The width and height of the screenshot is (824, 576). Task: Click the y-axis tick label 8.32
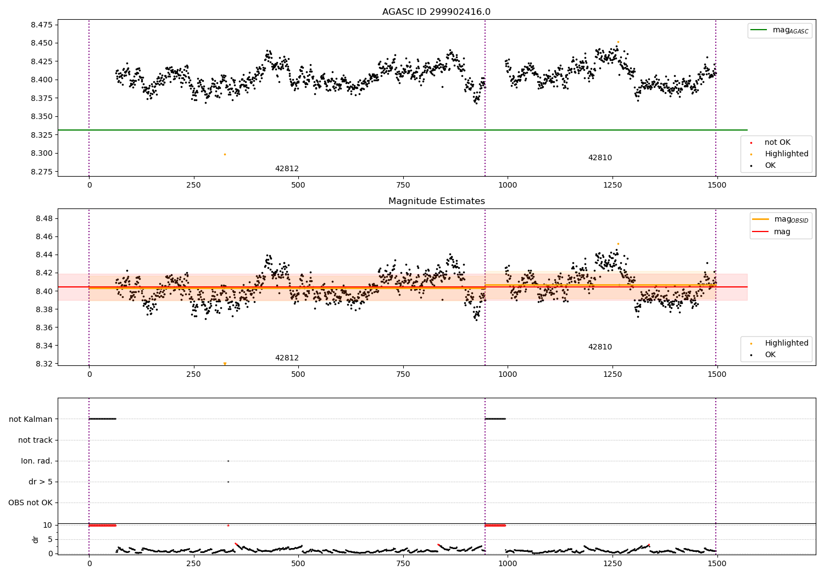click(x=43, y=364)
